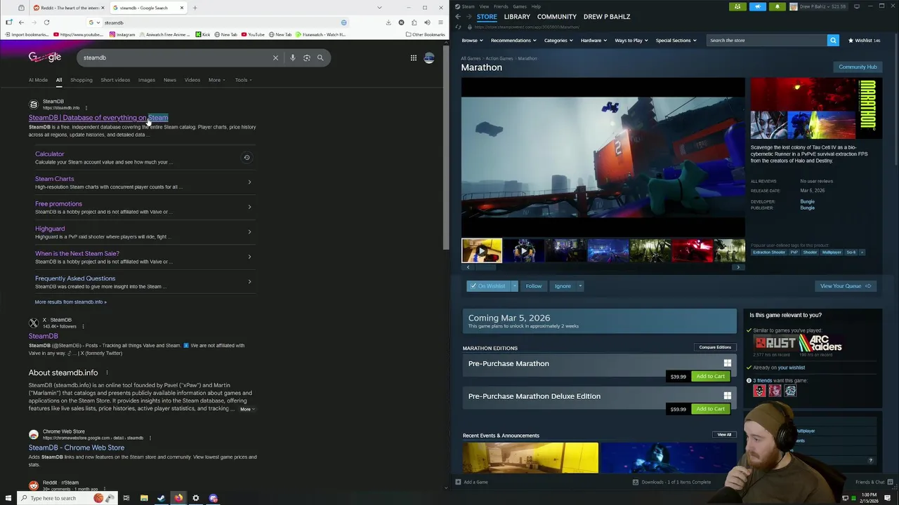Image resolution: width=899 pixels, height=505 pixels.
Task: Open Steam announcements megaphone button
Action: pyautogui.click(x=757, y=6)
